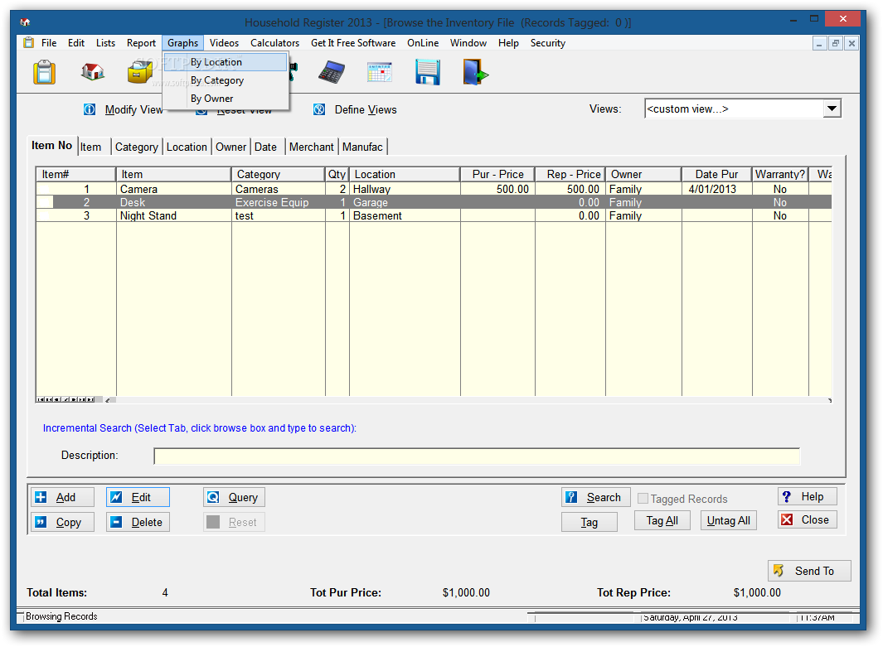Click the Date Pur column header
The image size is (883, 647).
point(716,175)
